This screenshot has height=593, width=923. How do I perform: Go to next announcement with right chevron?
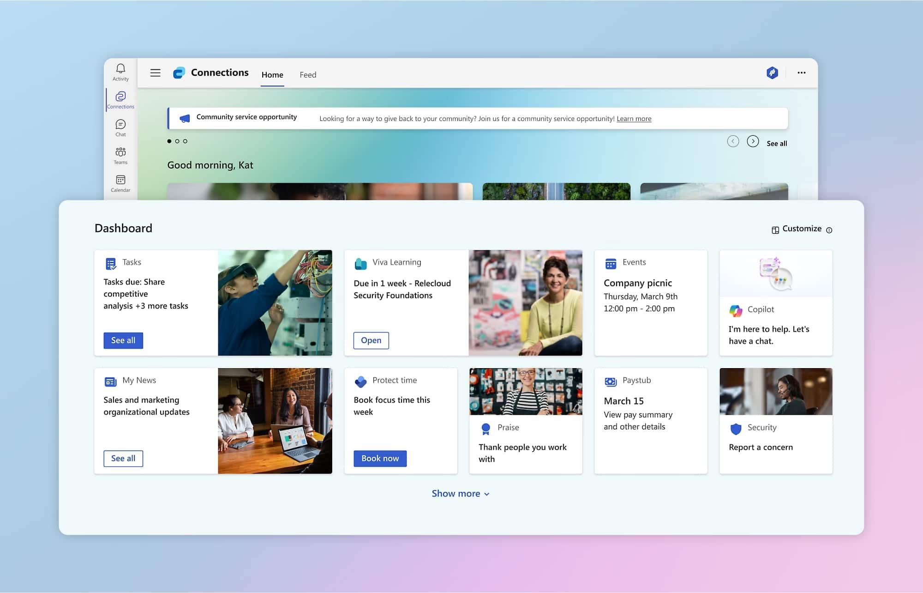click(x=753, y=141)
